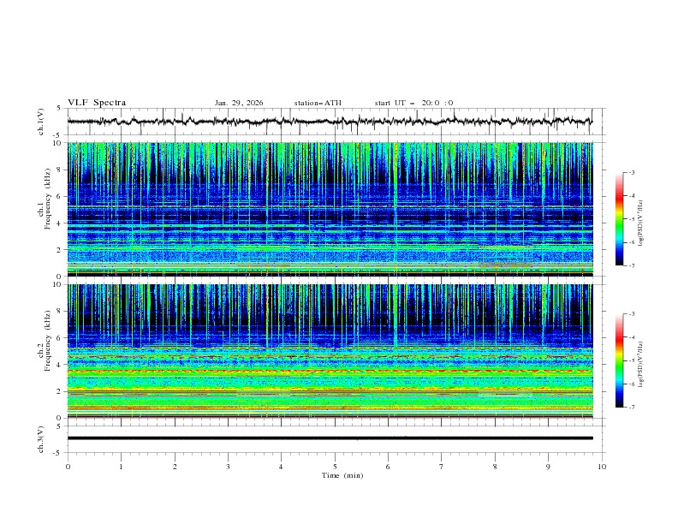Click the '-3' tick on ch.1 color bar
Viewport: 678px width, 524px height.
(x=631, y=172)
